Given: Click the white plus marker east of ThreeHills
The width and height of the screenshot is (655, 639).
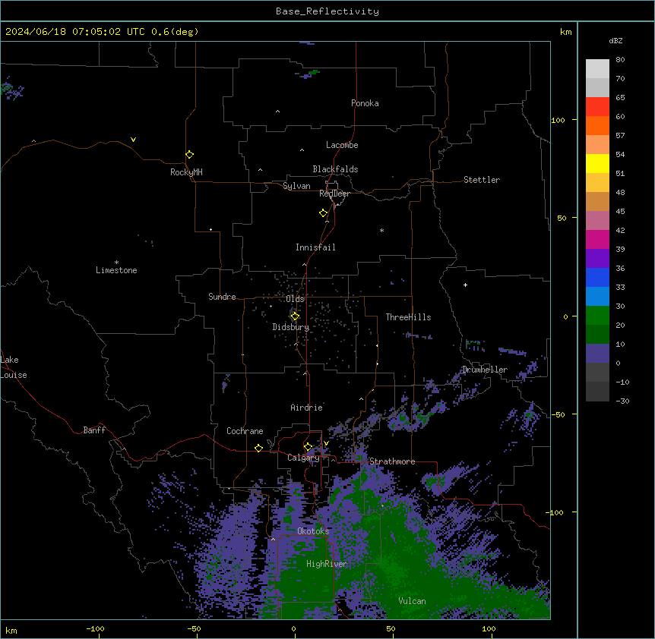Looking at the screenshot, I should click(x=465, y=285).
